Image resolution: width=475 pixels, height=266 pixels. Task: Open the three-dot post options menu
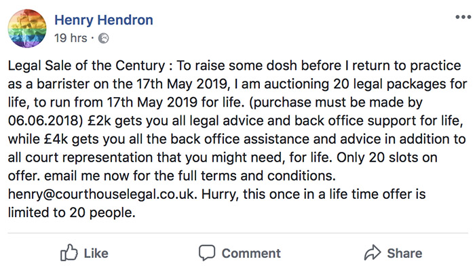point(463,17)
